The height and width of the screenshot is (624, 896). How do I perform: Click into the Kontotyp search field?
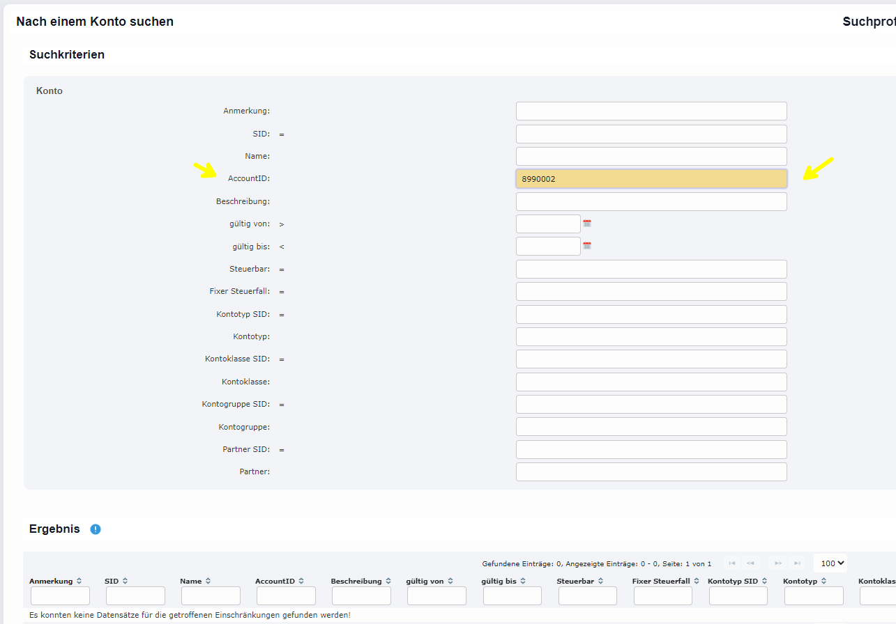(651, 337)
